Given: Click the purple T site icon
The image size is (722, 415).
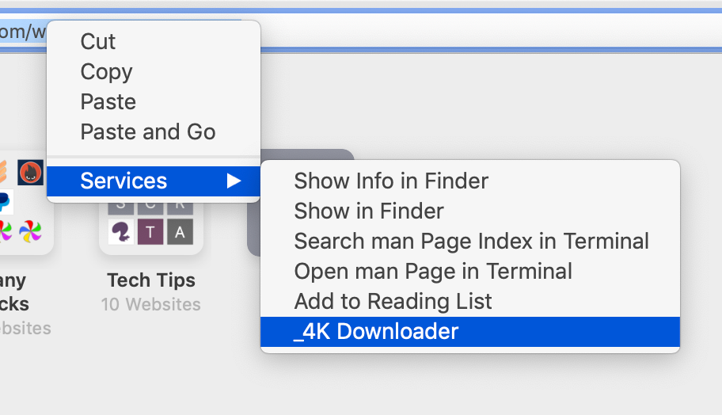Looking at the screenshot, I should click(150, 232).
